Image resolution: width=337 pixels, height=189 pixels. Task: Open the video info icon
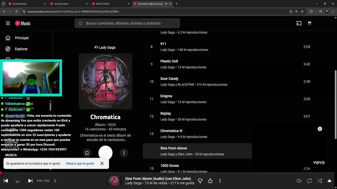(320, 129)
